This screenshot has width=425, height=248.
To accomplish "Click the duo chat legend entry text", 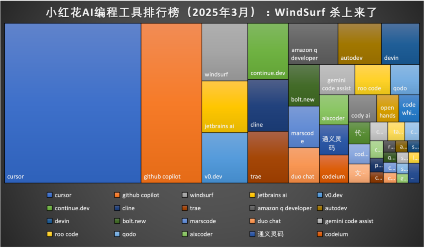I will 269,221.
